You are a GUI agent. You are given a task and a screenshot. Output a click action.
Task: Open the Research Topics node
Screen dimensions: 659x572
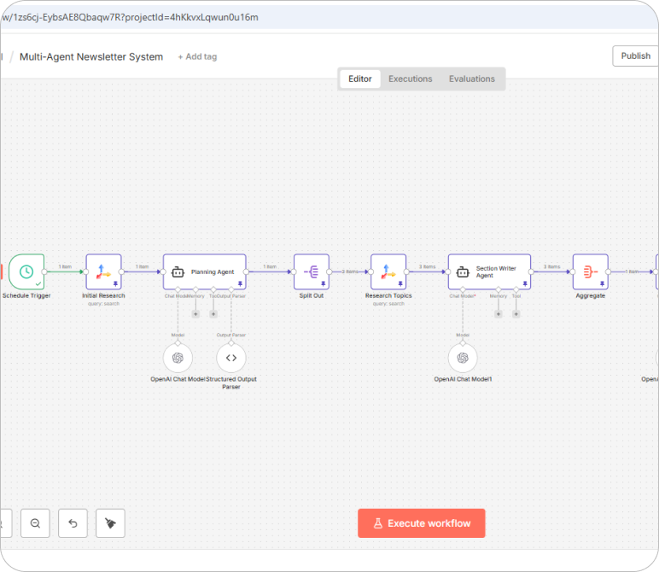(388, 271)
